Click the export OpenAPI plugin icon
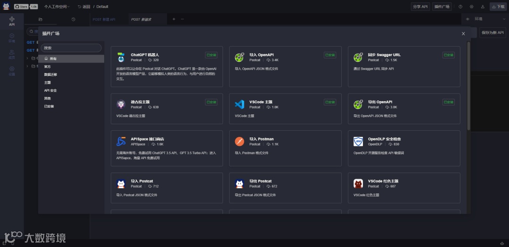The height and width of the screenshot is (247, 509). [x=358, y=104]
